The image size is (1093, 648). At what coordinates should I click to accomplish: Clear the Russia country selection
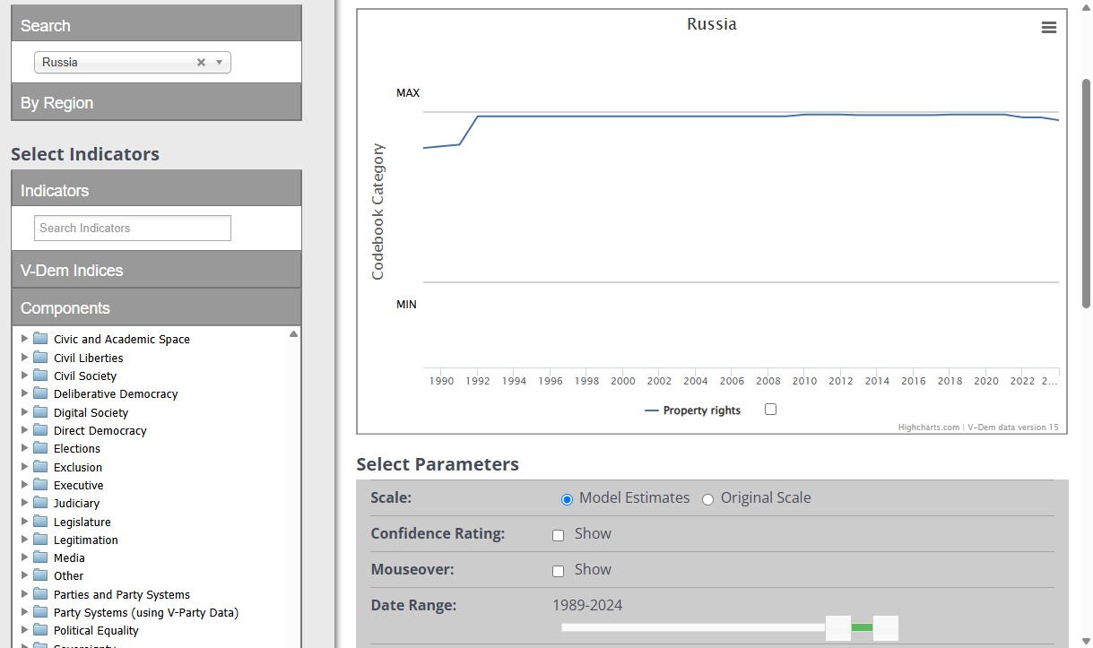pos(201,63)
